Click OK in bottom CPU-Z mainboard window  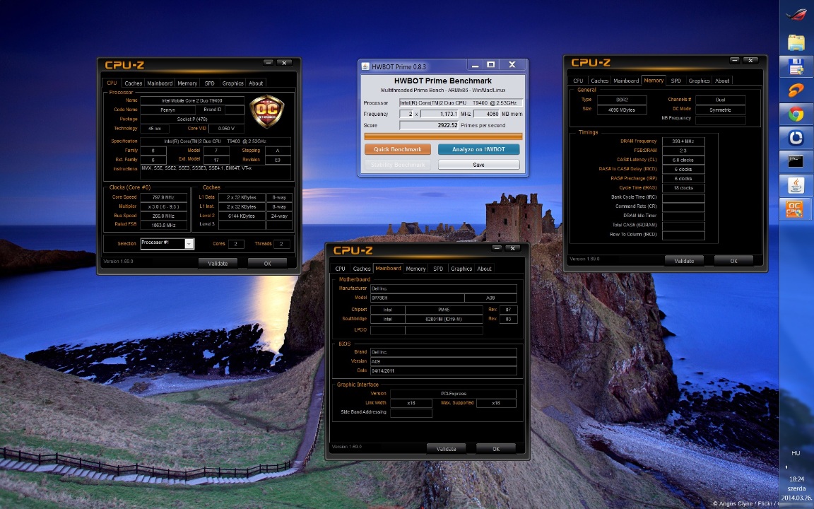[x=496, y=449]
